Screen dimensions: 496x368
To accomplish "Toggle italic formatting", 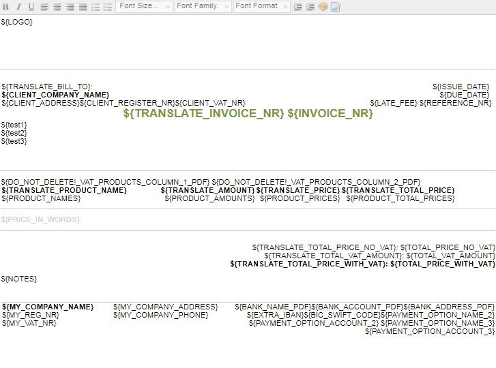I will click(x=18, y=7).
